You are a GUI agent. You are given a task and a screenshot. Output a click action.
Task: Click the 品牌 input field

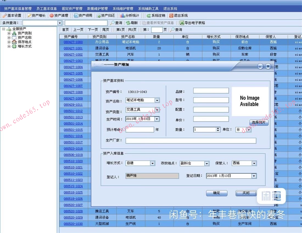211,91
